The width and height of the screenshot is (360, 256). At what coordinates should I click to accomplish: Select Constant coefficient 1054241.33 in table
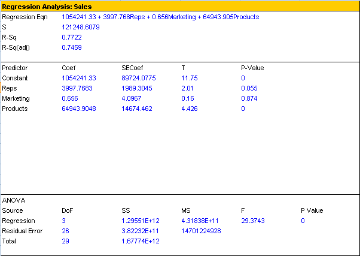(79, 78)
